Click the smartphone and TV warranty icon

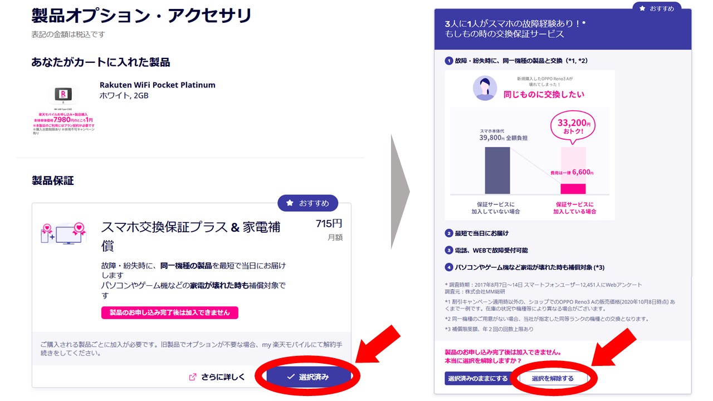point(63,233)
